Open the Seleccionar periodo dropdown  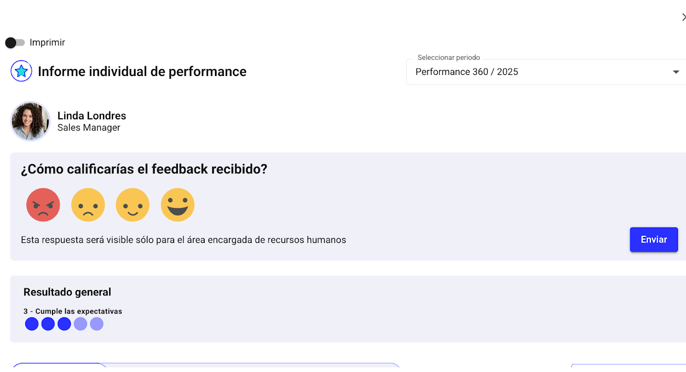[541, 72]
